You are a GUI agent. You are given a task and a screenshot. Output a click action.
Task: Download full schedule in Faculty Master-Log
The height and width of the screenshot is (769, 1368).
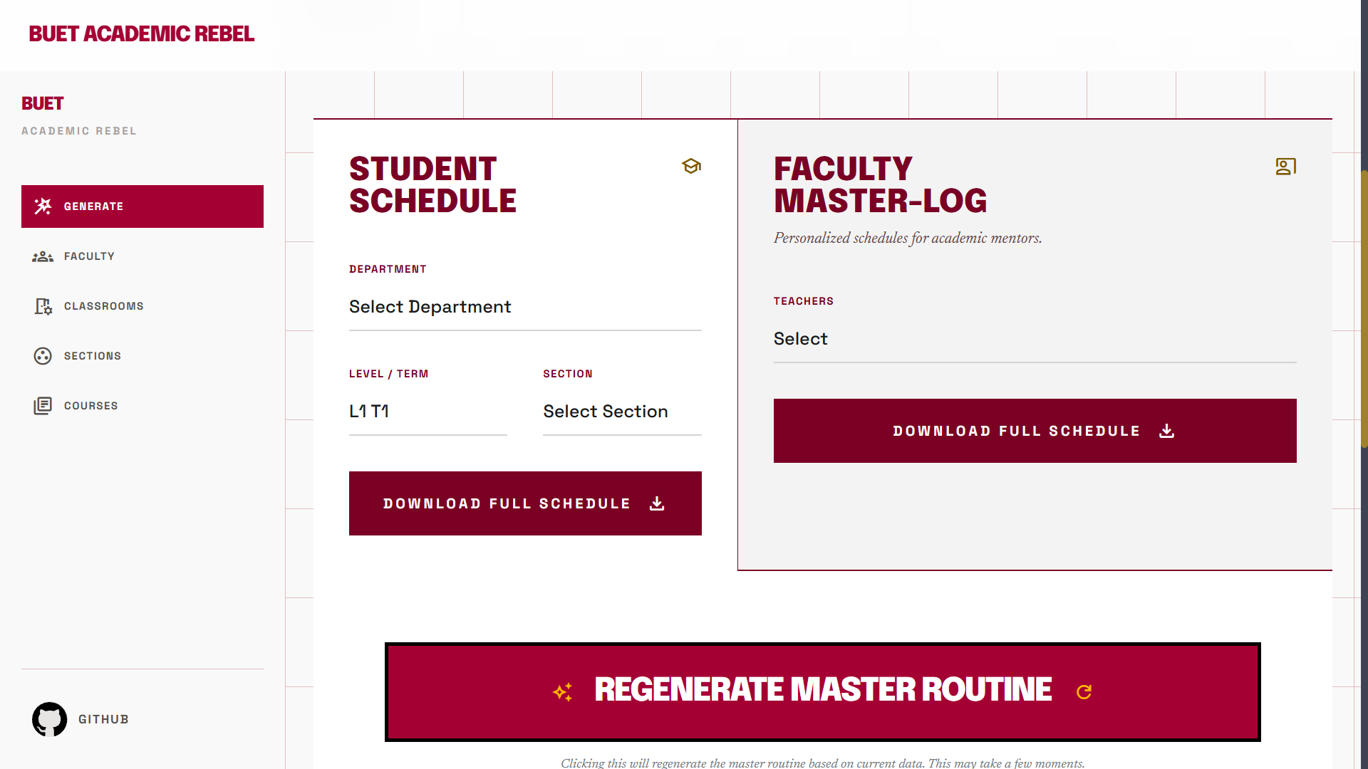coord(1035,431)
